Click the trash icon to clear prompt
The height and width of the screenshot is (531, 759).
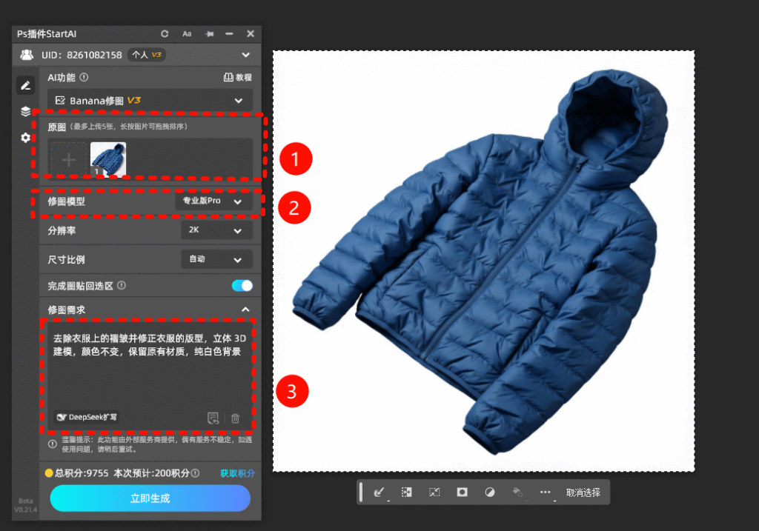click(x=236, y=418)
